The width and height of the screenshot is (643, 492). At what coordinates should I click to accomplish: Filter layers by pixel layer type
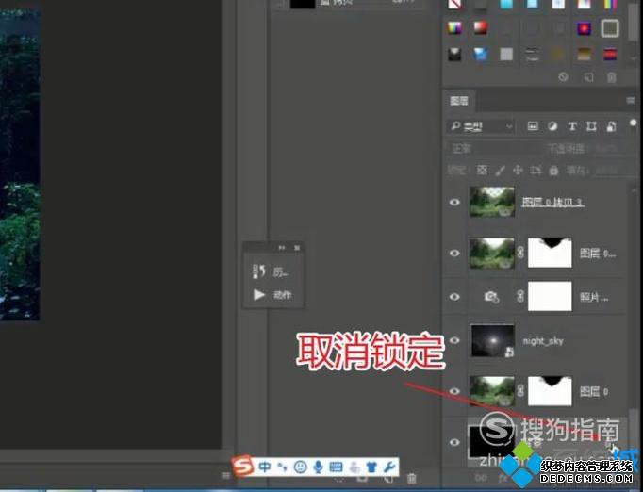click(533, 126)
